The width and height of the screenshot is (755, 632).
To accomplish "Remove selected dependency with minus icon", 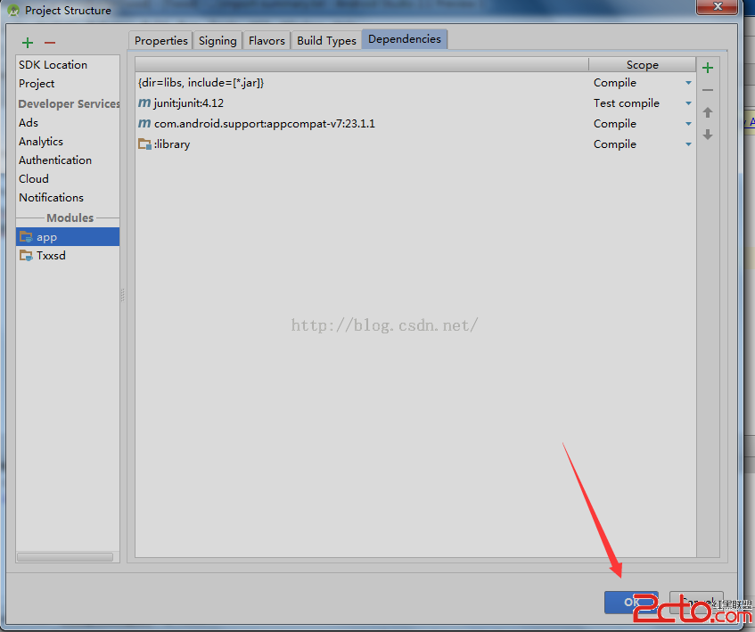I will click(708, 90).
